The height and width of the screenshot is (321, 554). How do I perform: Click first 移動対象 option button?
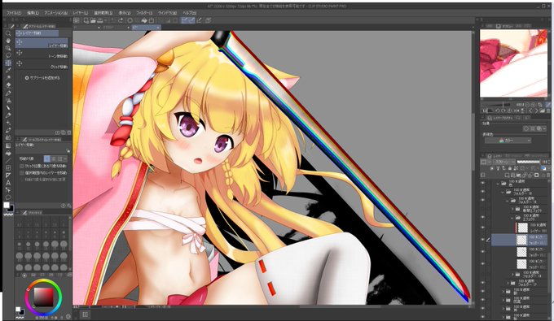pos(46,159)
